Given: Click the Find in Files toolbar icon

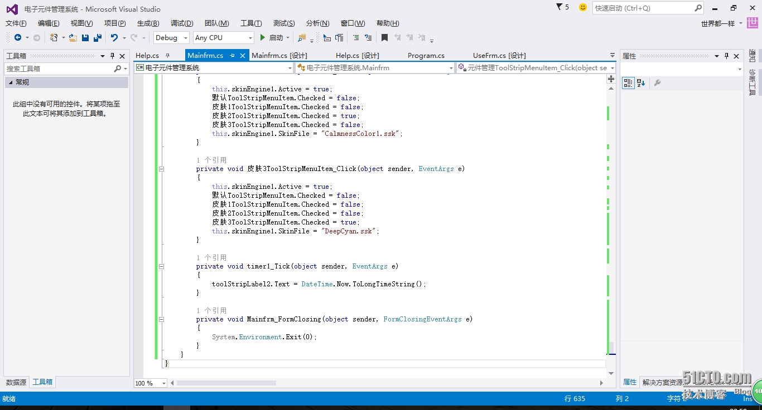Looking at the screenshot, I should pyautogui.click(x=302, y=38).
